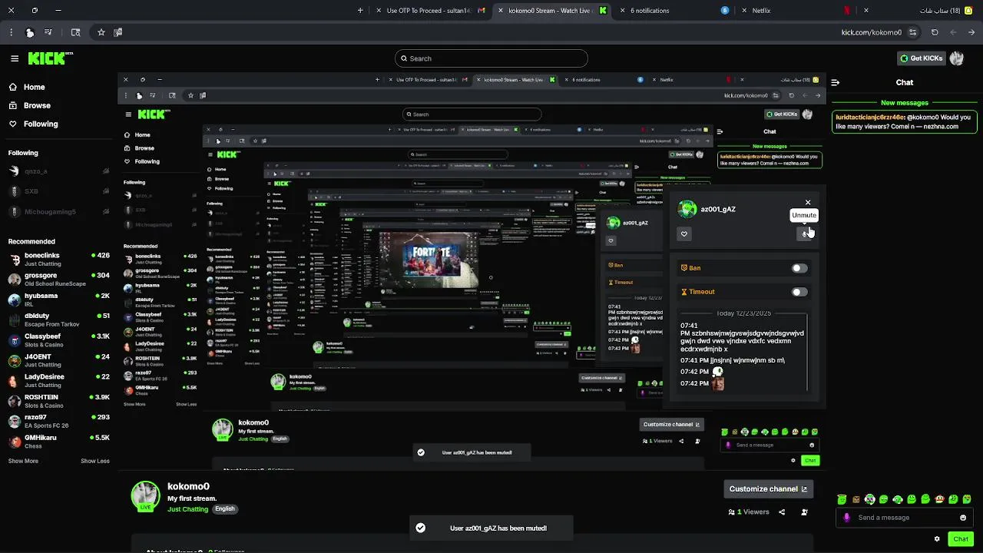
Task: Open the profile avatar beside the outermost Get KICKs
Action: coord(956,58)
